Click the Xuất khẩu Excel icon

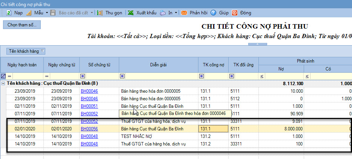point(131,13)
